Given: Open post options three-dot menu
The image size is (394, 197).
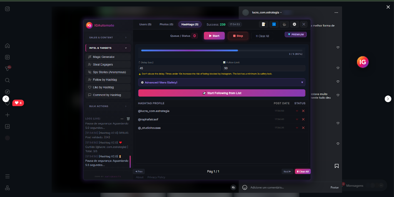Looking at the screenshot, I should [x=336, y=13].
